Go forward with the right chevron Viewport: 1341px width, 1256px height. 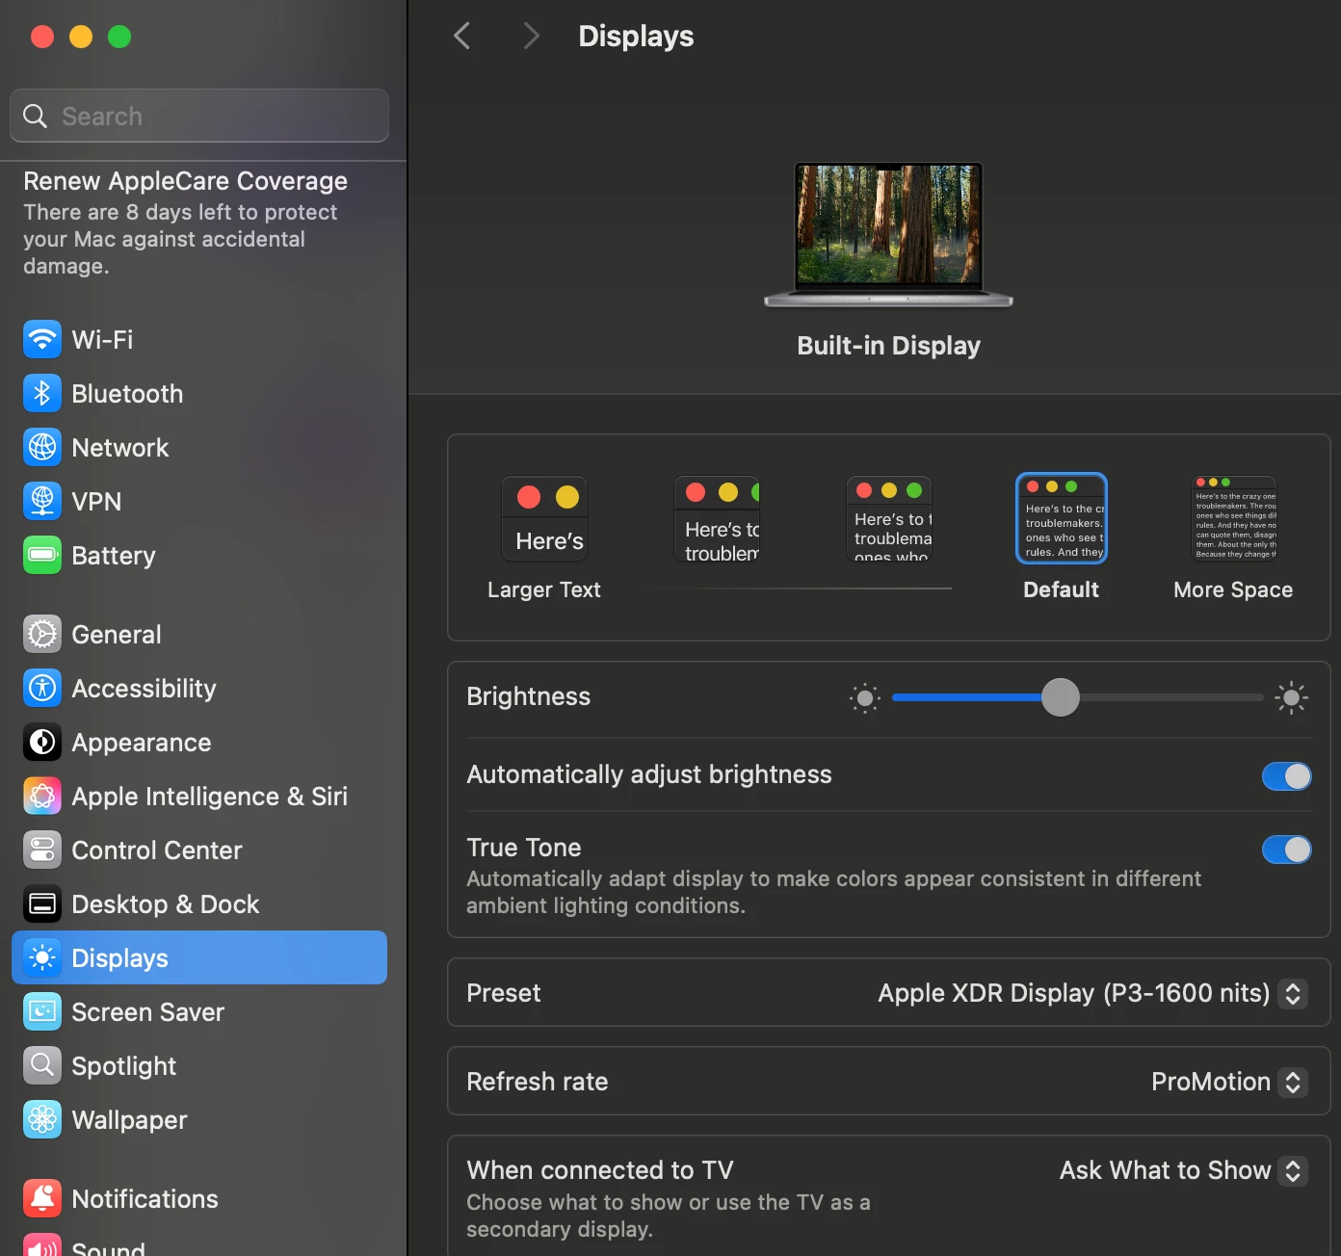pyautogui.click(x=531, y=36)
